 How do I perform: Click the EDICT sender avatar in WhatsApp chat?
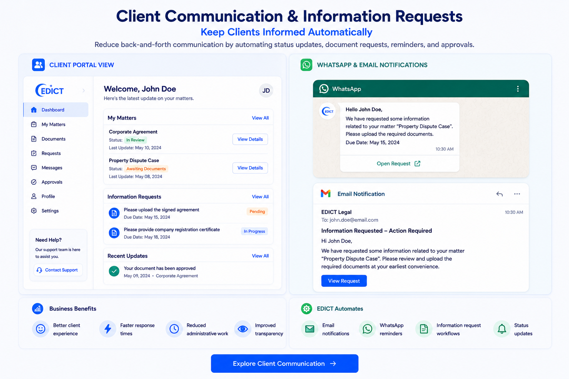click(x=327, y=111)
